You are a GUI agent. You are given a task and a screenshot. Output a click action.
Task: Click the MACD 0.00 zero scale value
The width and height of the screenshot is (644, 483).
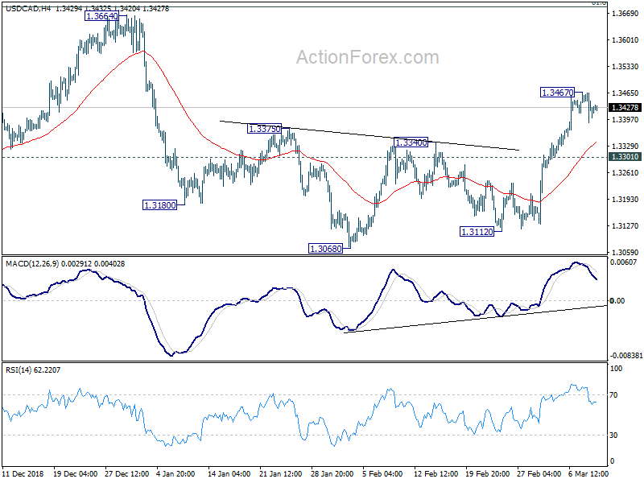(617, 301)
